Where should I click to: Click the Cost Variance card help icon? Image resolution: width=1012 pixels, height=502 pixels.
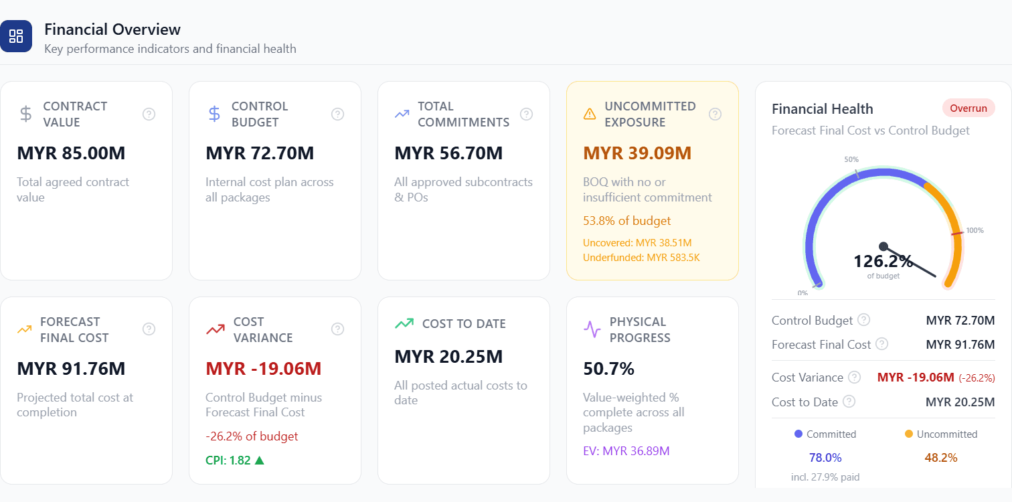pos(338,329)
